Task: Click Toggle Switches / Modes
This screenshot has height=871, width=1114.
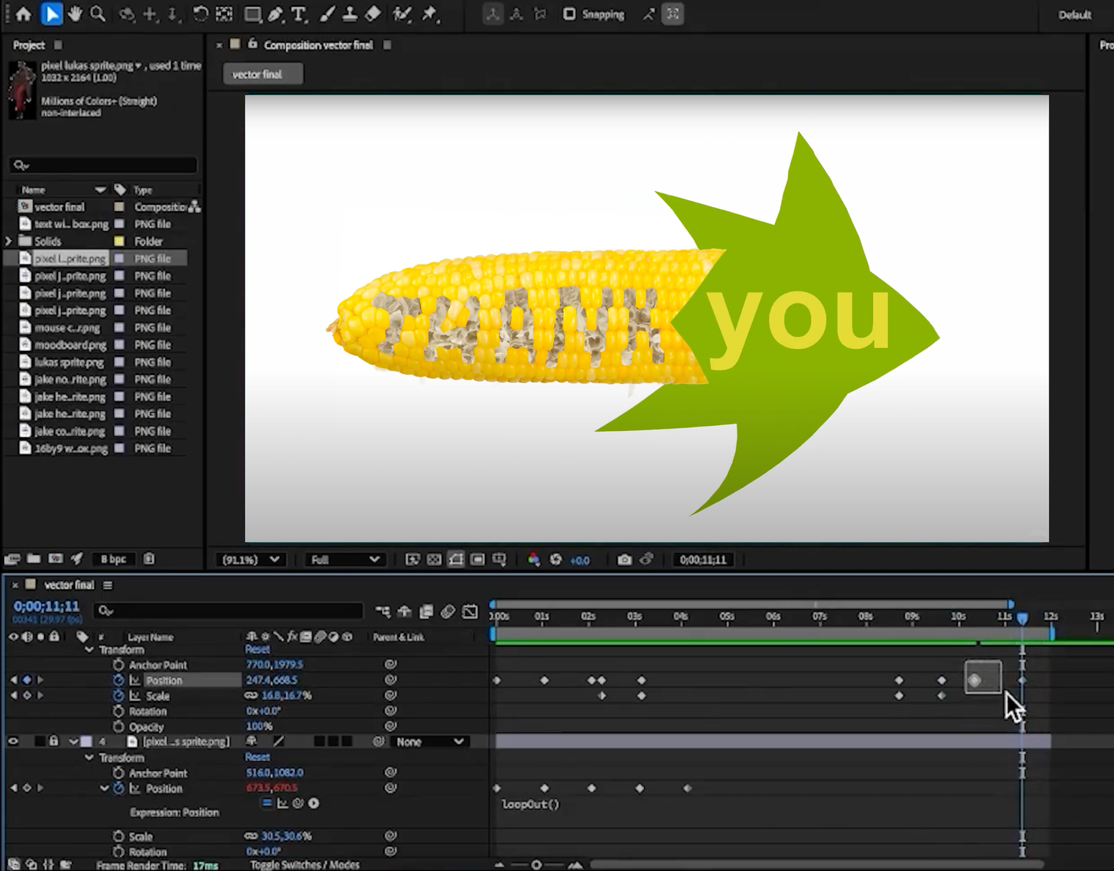Action: coord(304,865)
